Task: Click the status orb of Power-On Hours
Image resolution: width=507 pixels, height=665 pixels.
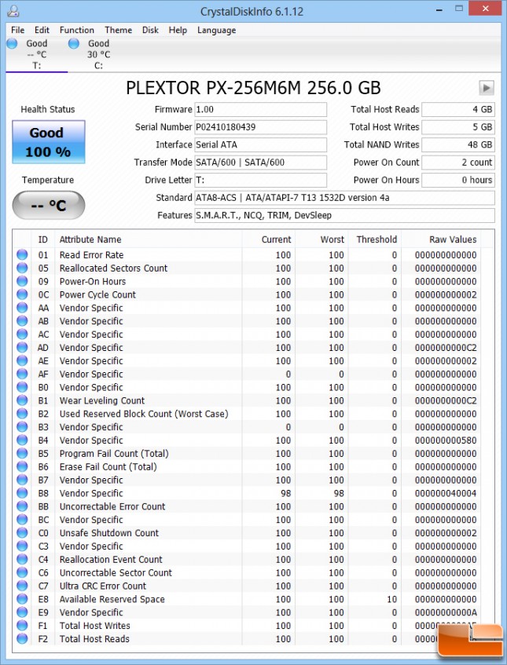Action: pos(22,281)
